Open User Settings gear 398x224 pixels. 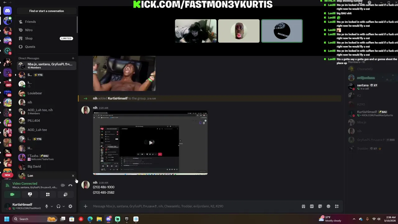tap(70, 206)
